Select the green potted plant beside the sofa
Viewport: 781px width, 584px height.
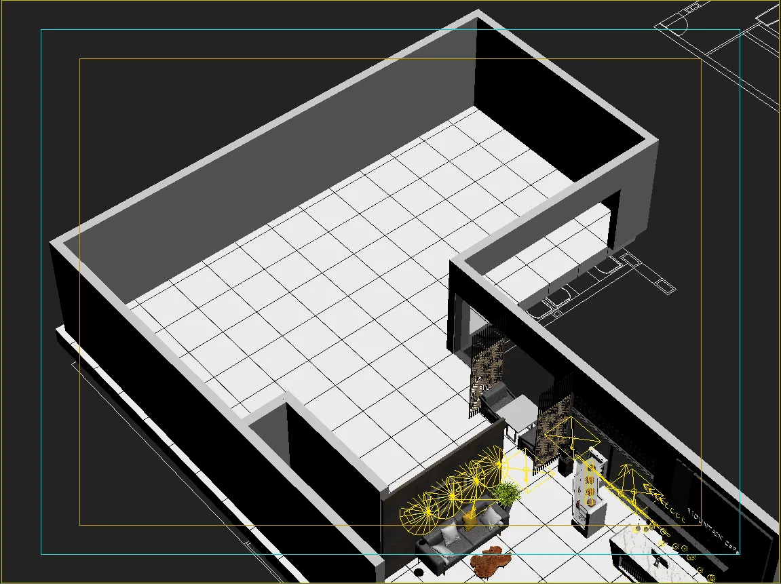[x=506, y=493]
